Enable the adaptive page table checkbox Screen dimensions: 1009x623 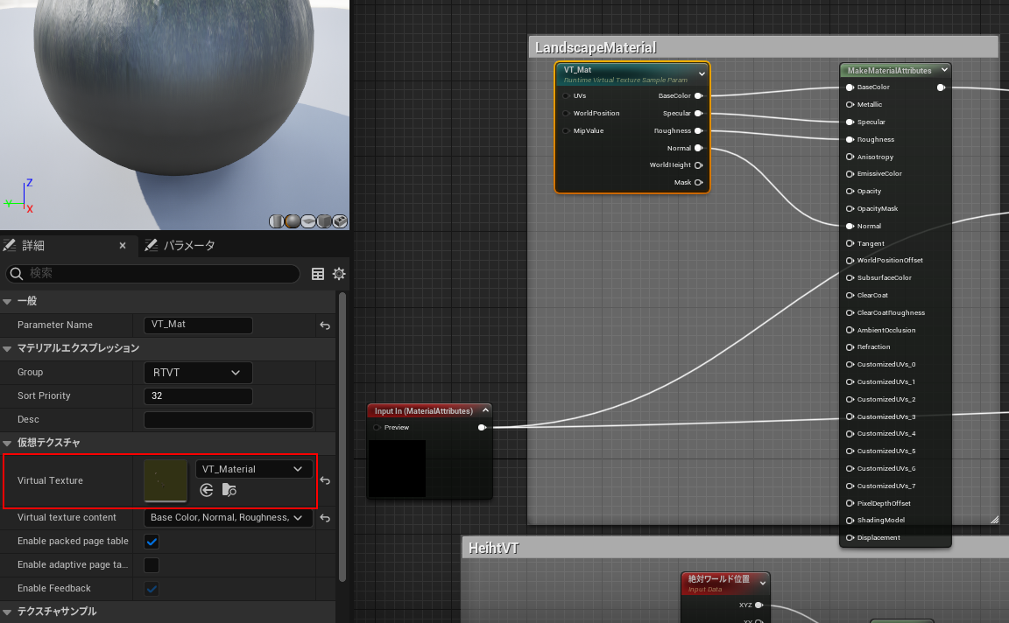[151, 565]
